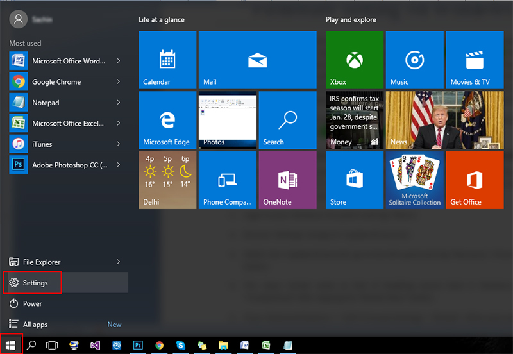This screenshot has width=513, height=354.
Task: Launch the Microsoft Edge tile
Action: [x=167, y=120]
